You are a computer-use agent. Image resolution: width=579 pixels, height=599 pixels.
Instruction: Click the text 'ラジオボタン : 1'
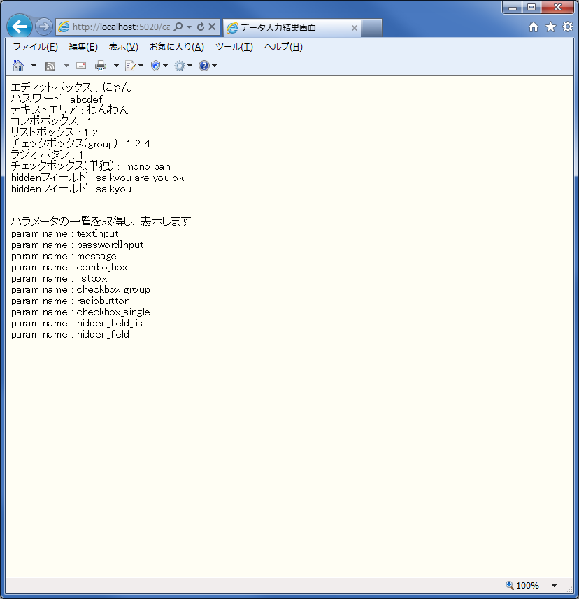(x=47, y=154)
